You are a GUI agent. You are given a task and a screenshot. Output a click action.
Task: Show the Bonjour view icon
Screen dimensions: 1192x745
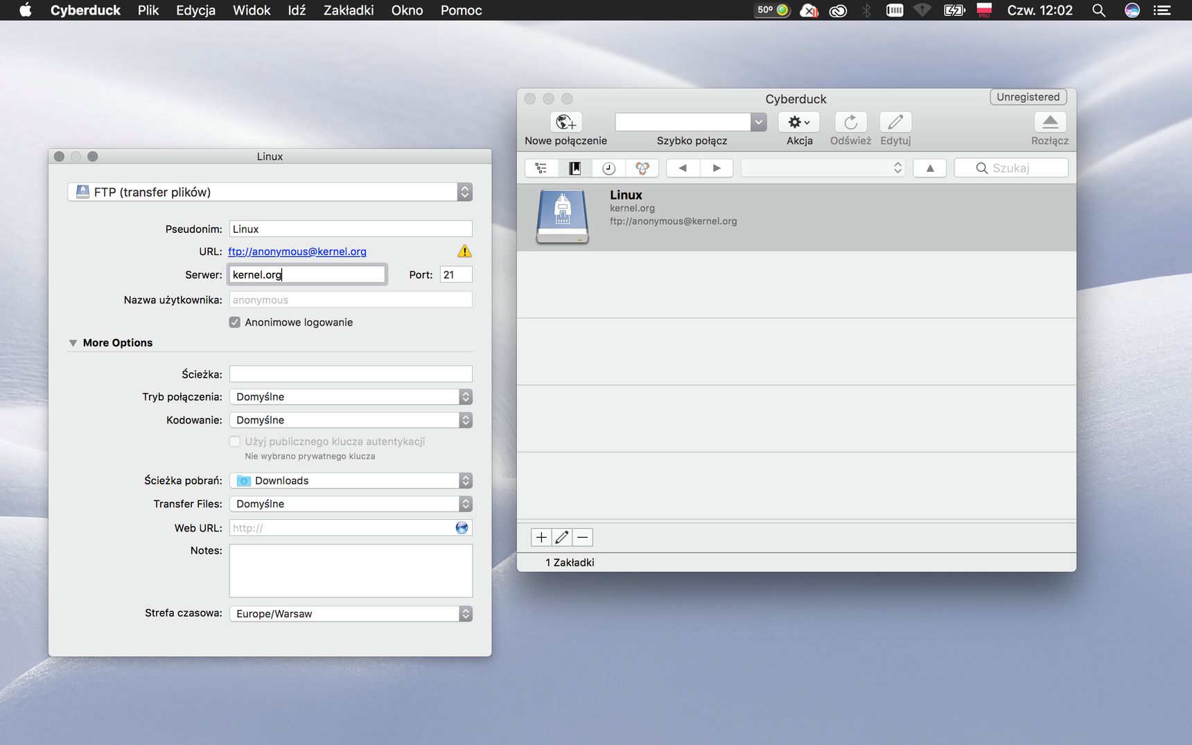[642, 168]
